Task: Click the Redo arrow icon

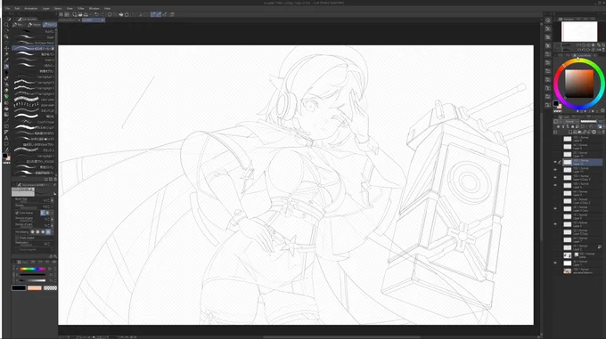Action: click(x=102, y=14)
